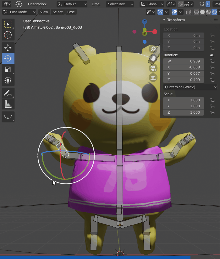
Task: Click Rotation X field -0.058
Action: coord(184,67)
